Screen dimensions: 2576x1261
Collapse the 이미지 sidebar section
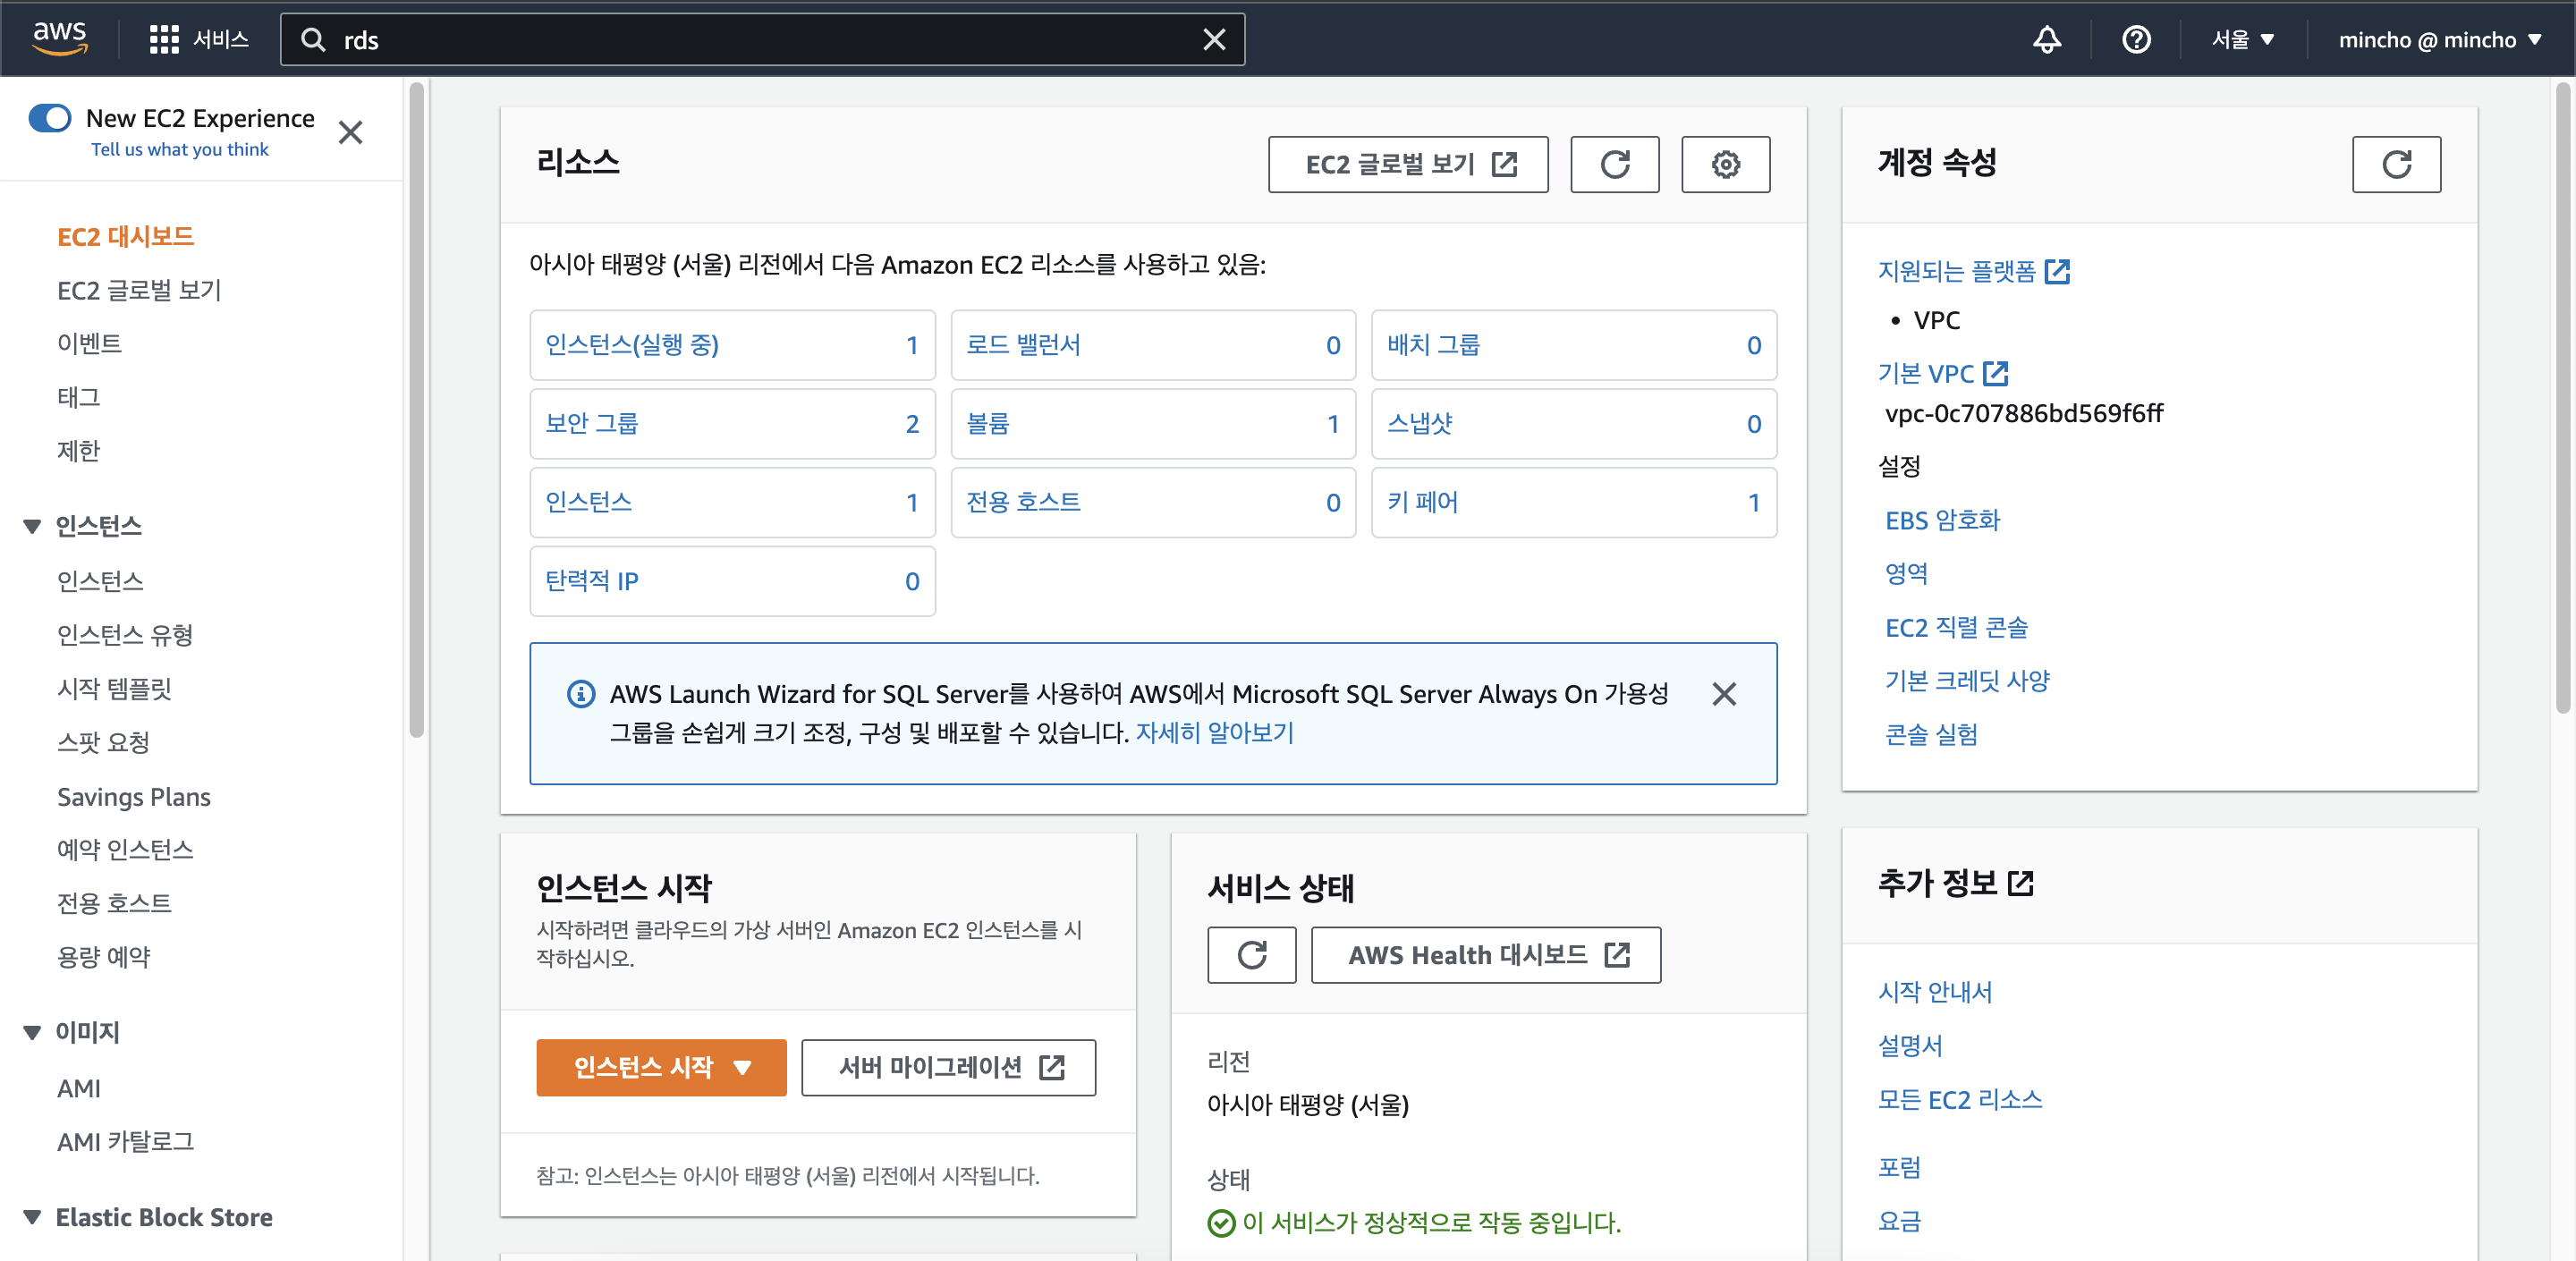(x=32, y=1032)
